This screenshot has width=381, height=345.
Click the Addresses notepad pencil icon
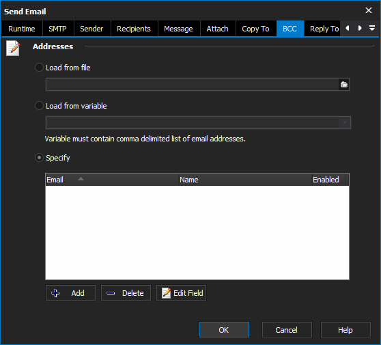pos(13,48)
